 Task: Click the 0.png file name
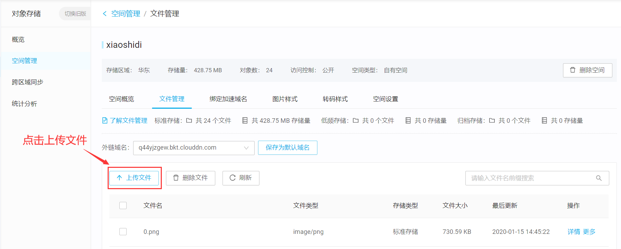click(151, 232)
